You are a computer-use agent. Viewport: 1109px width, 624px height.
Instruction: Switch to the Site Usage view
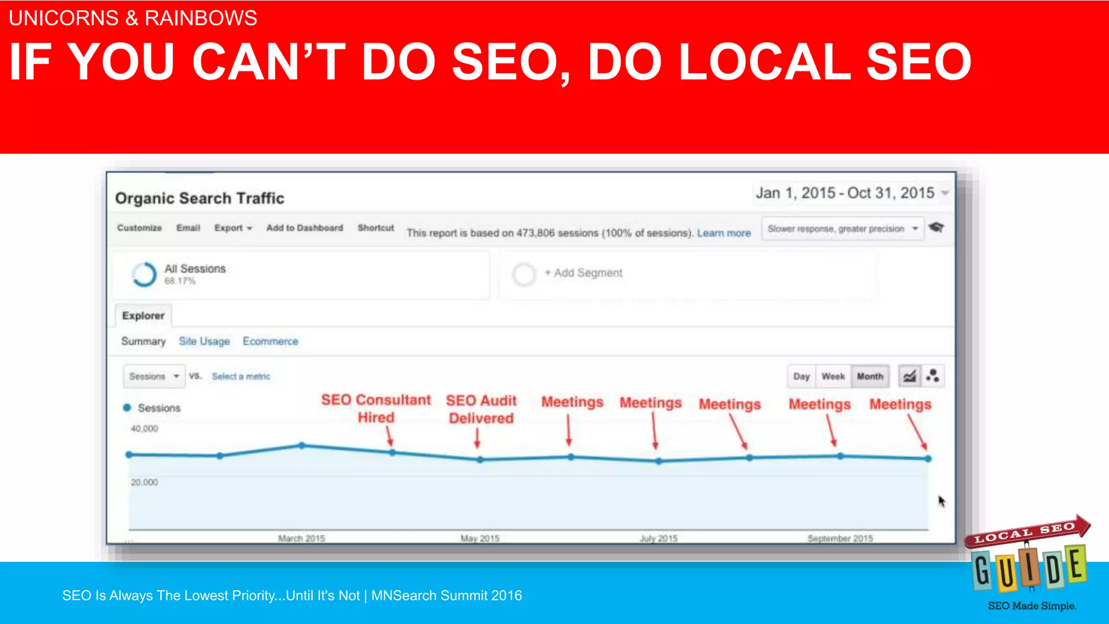coord(204,341)
